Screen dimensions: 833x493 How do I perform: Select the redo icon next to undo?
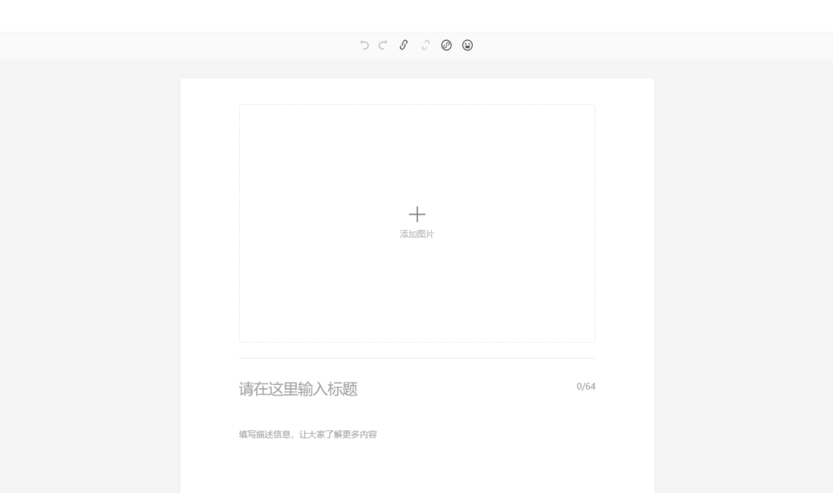[383, 45]
